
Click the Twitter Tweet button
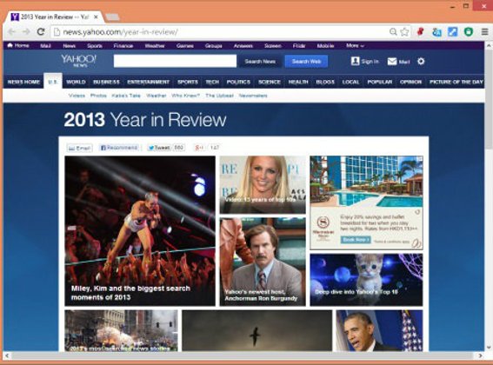(159, 148)
